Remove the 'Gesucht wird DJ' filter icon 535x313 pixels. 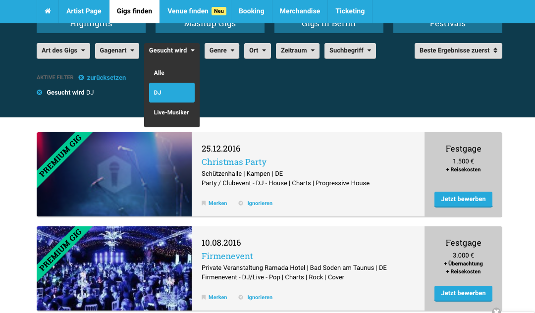point(40,93)
